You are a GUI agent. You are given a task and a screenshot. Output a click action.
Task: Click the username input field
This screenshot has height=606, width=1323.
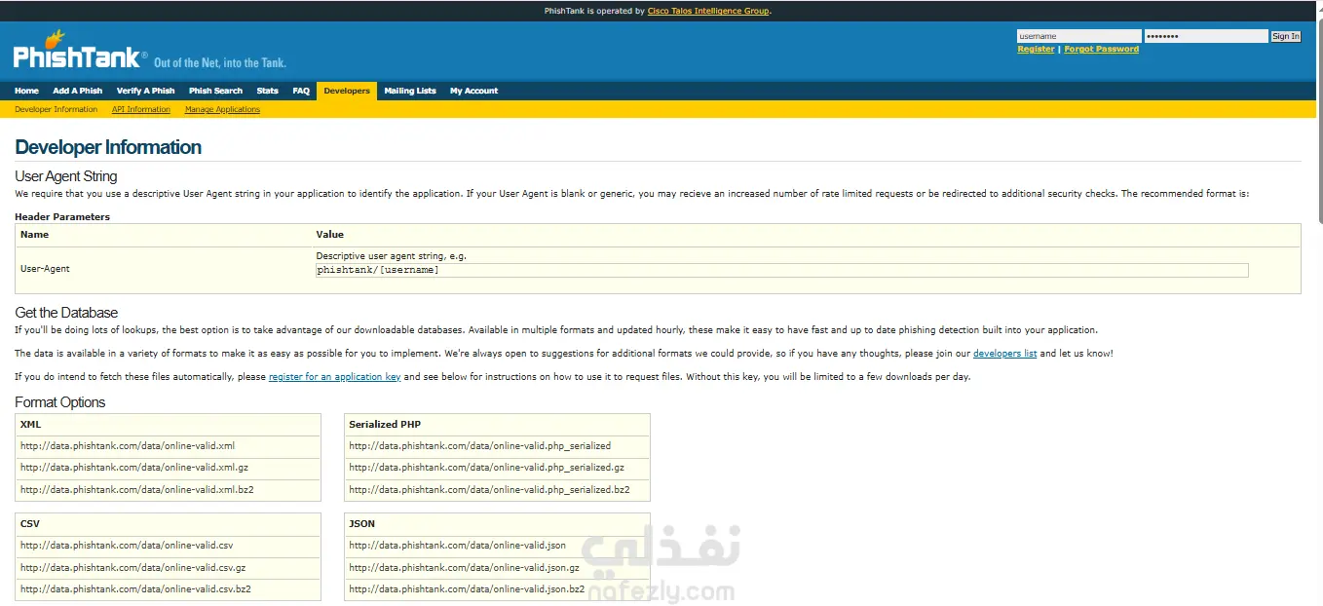1078,36
